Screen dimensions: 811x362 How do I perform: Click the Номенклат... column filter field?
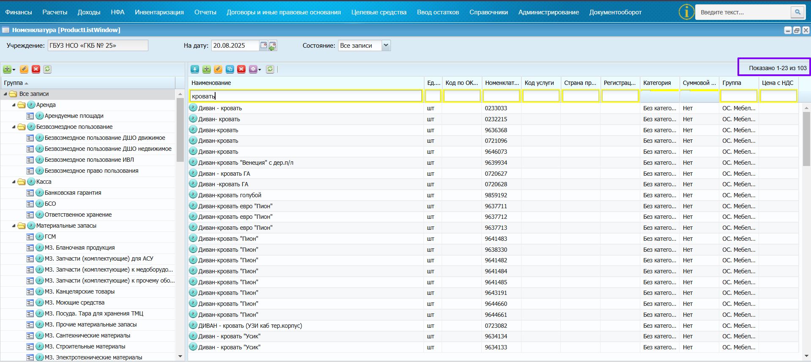501,96
